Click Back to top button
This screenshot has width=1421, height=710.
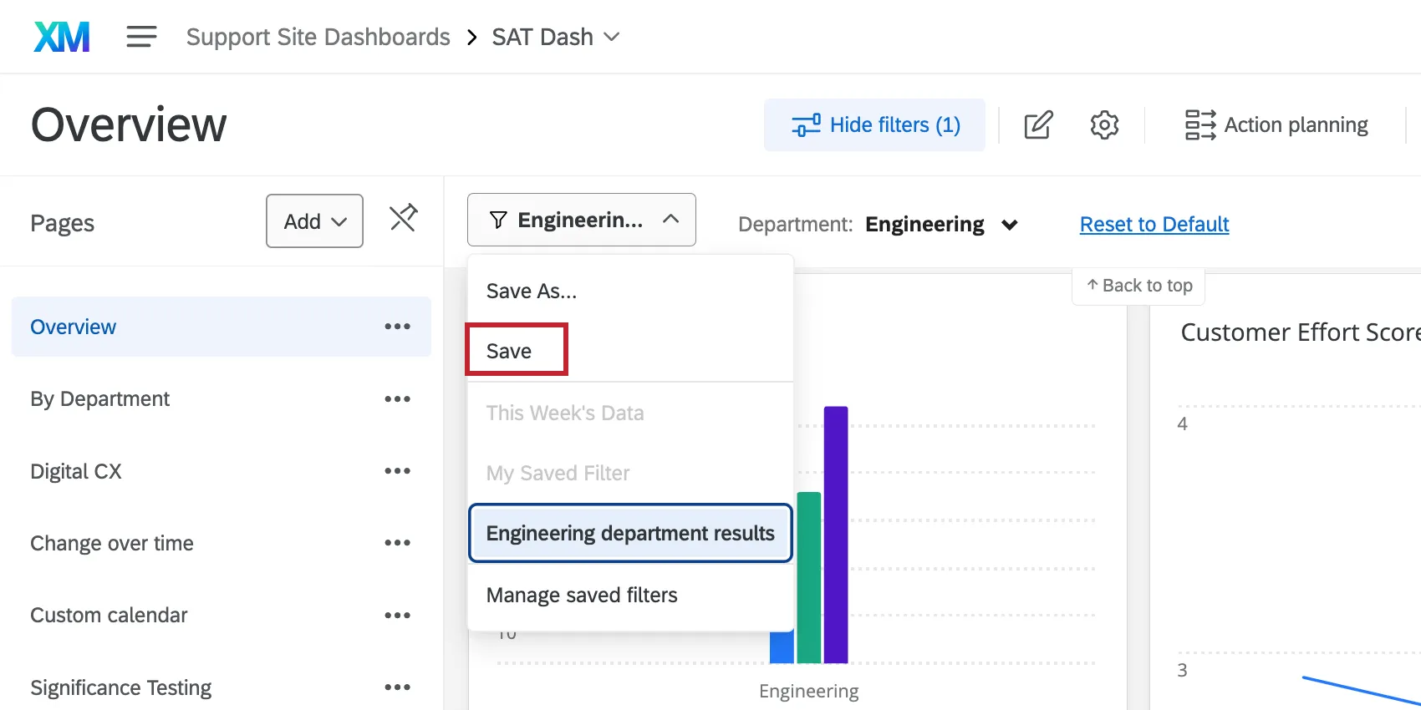point(1138,286)
